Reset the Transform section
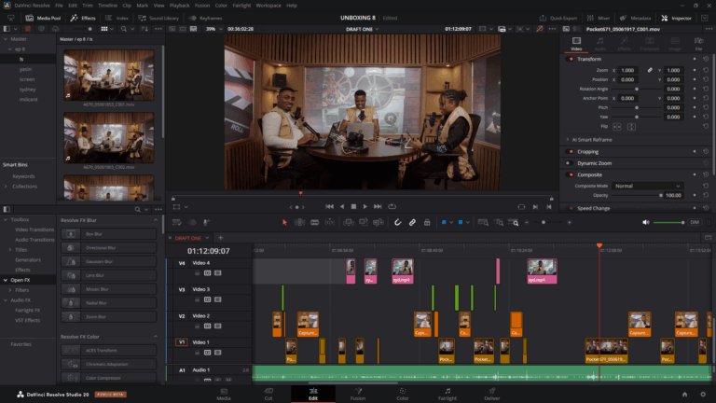This screenshot has width=716, height=403. pyautogui.click(x=706, y=59)
